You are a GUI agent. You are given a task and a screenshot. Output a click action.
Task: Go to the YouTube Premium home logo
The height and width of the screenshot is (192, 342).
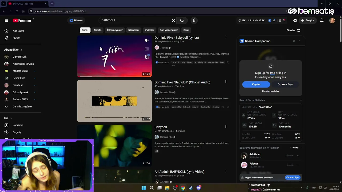point(22,21)
